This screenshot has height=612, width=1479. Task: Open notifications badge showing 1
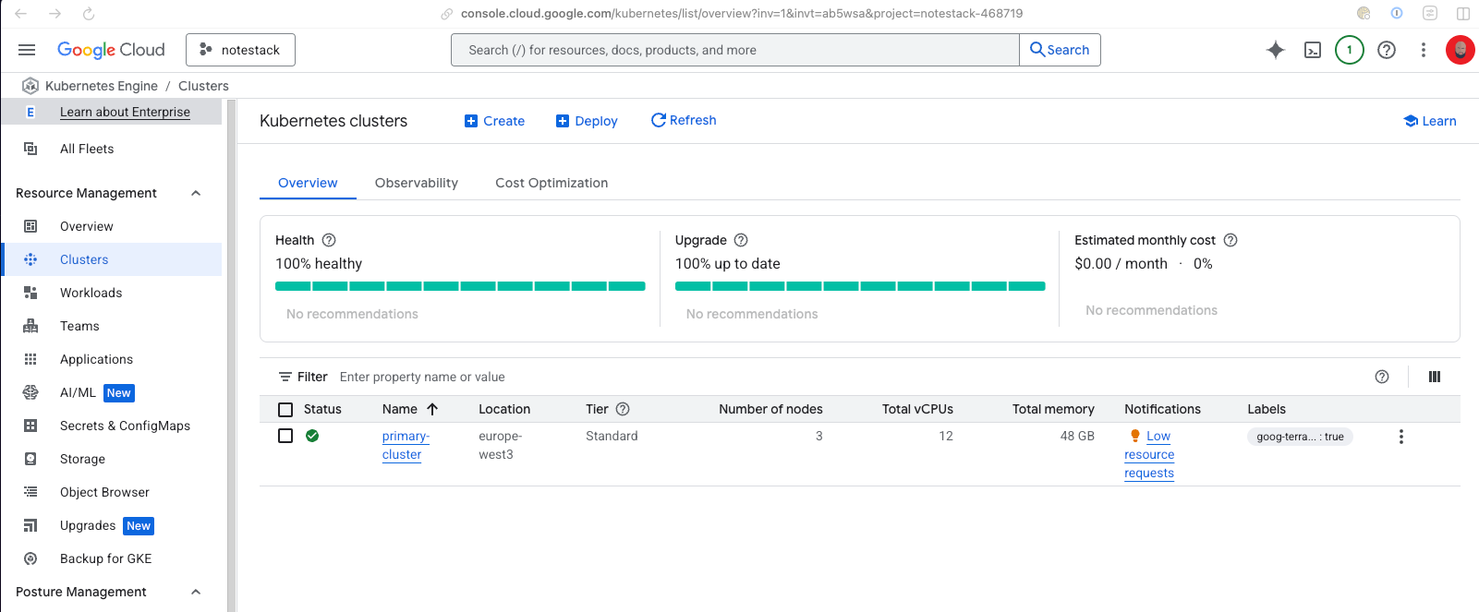coord(1350,50)
